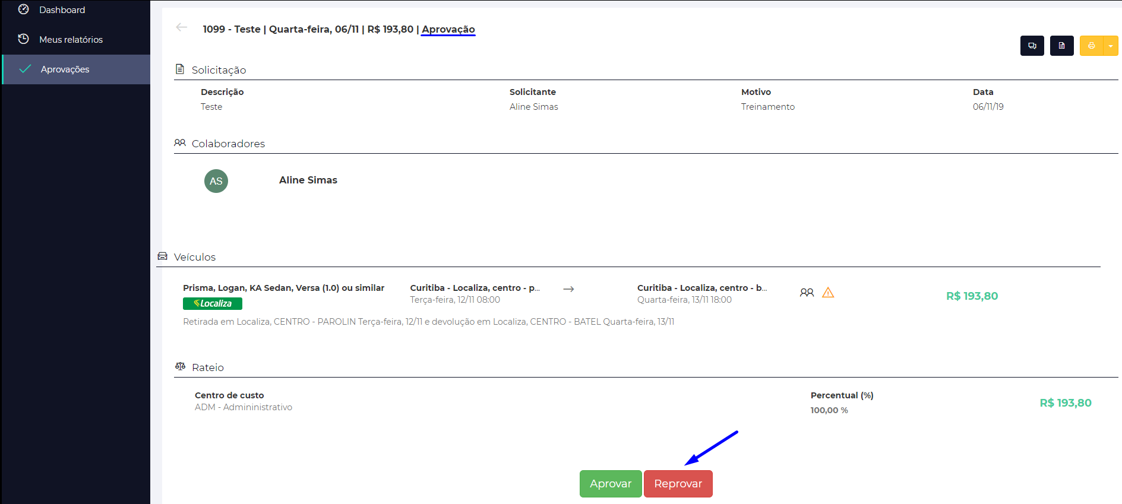The height and width of the screenshot is (504, 1122).
Task: Open Meus relatórios from the sidebar
Action: click(x=71, y=39)
